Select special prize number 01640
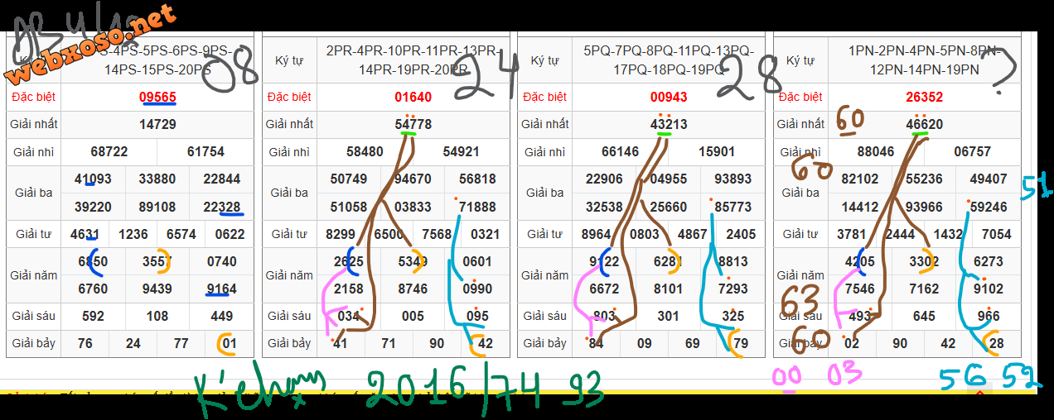The height and width of the screenshot is (420, 1054). point(413,98)
